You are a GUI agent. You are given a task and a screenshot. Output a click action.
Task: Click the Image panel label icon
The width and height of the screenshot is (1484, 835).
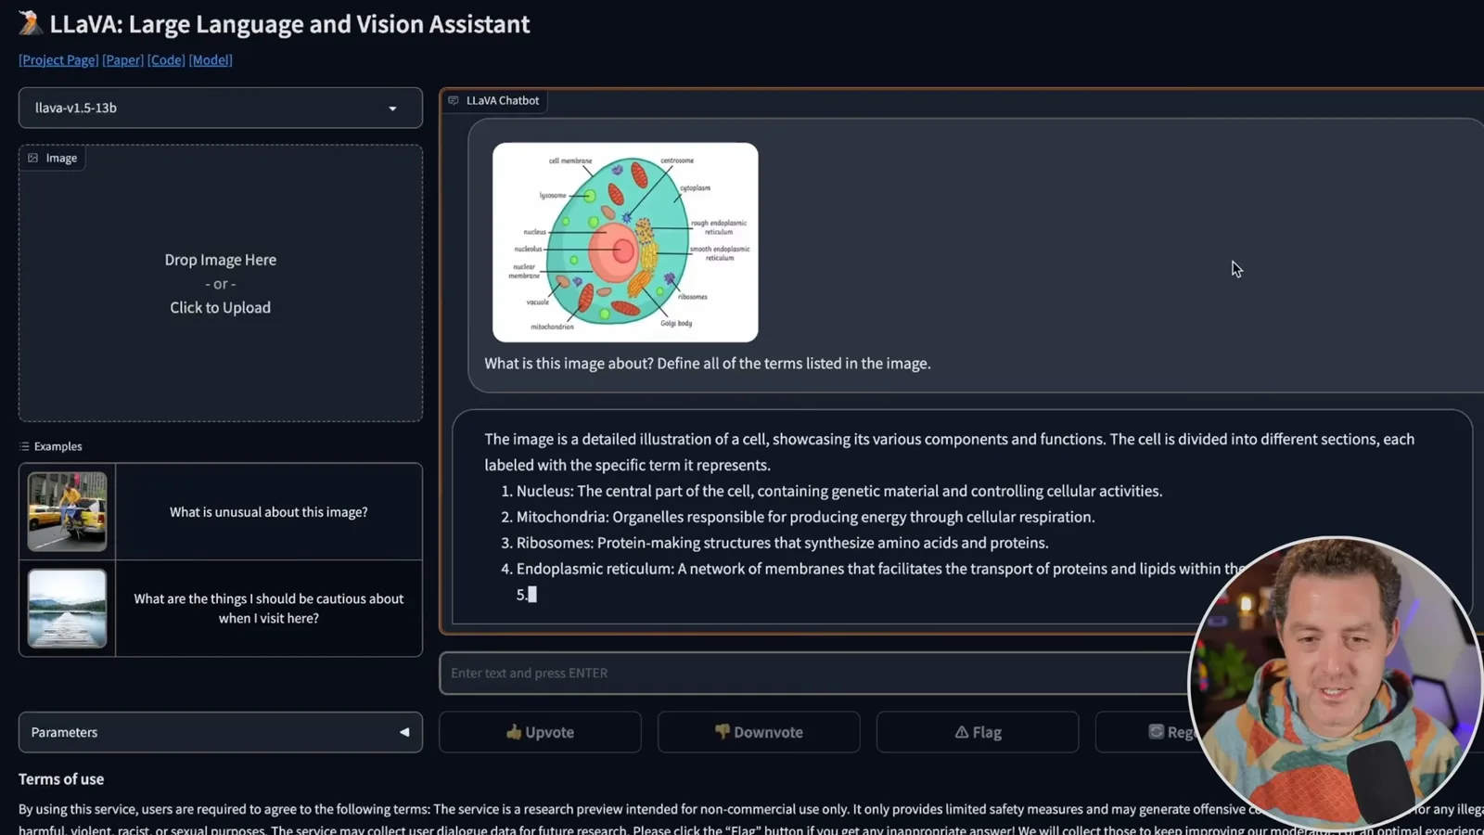[x=33, y=159]
